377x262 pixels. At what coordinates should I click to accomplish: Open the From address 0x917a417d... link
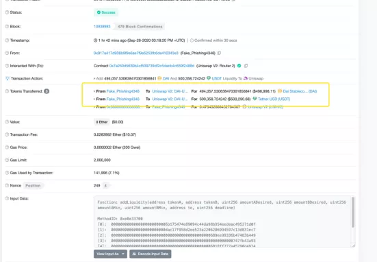point(136,53)
